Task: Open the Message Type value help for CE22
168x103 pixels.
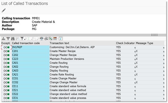Action: tap(164, 94)
